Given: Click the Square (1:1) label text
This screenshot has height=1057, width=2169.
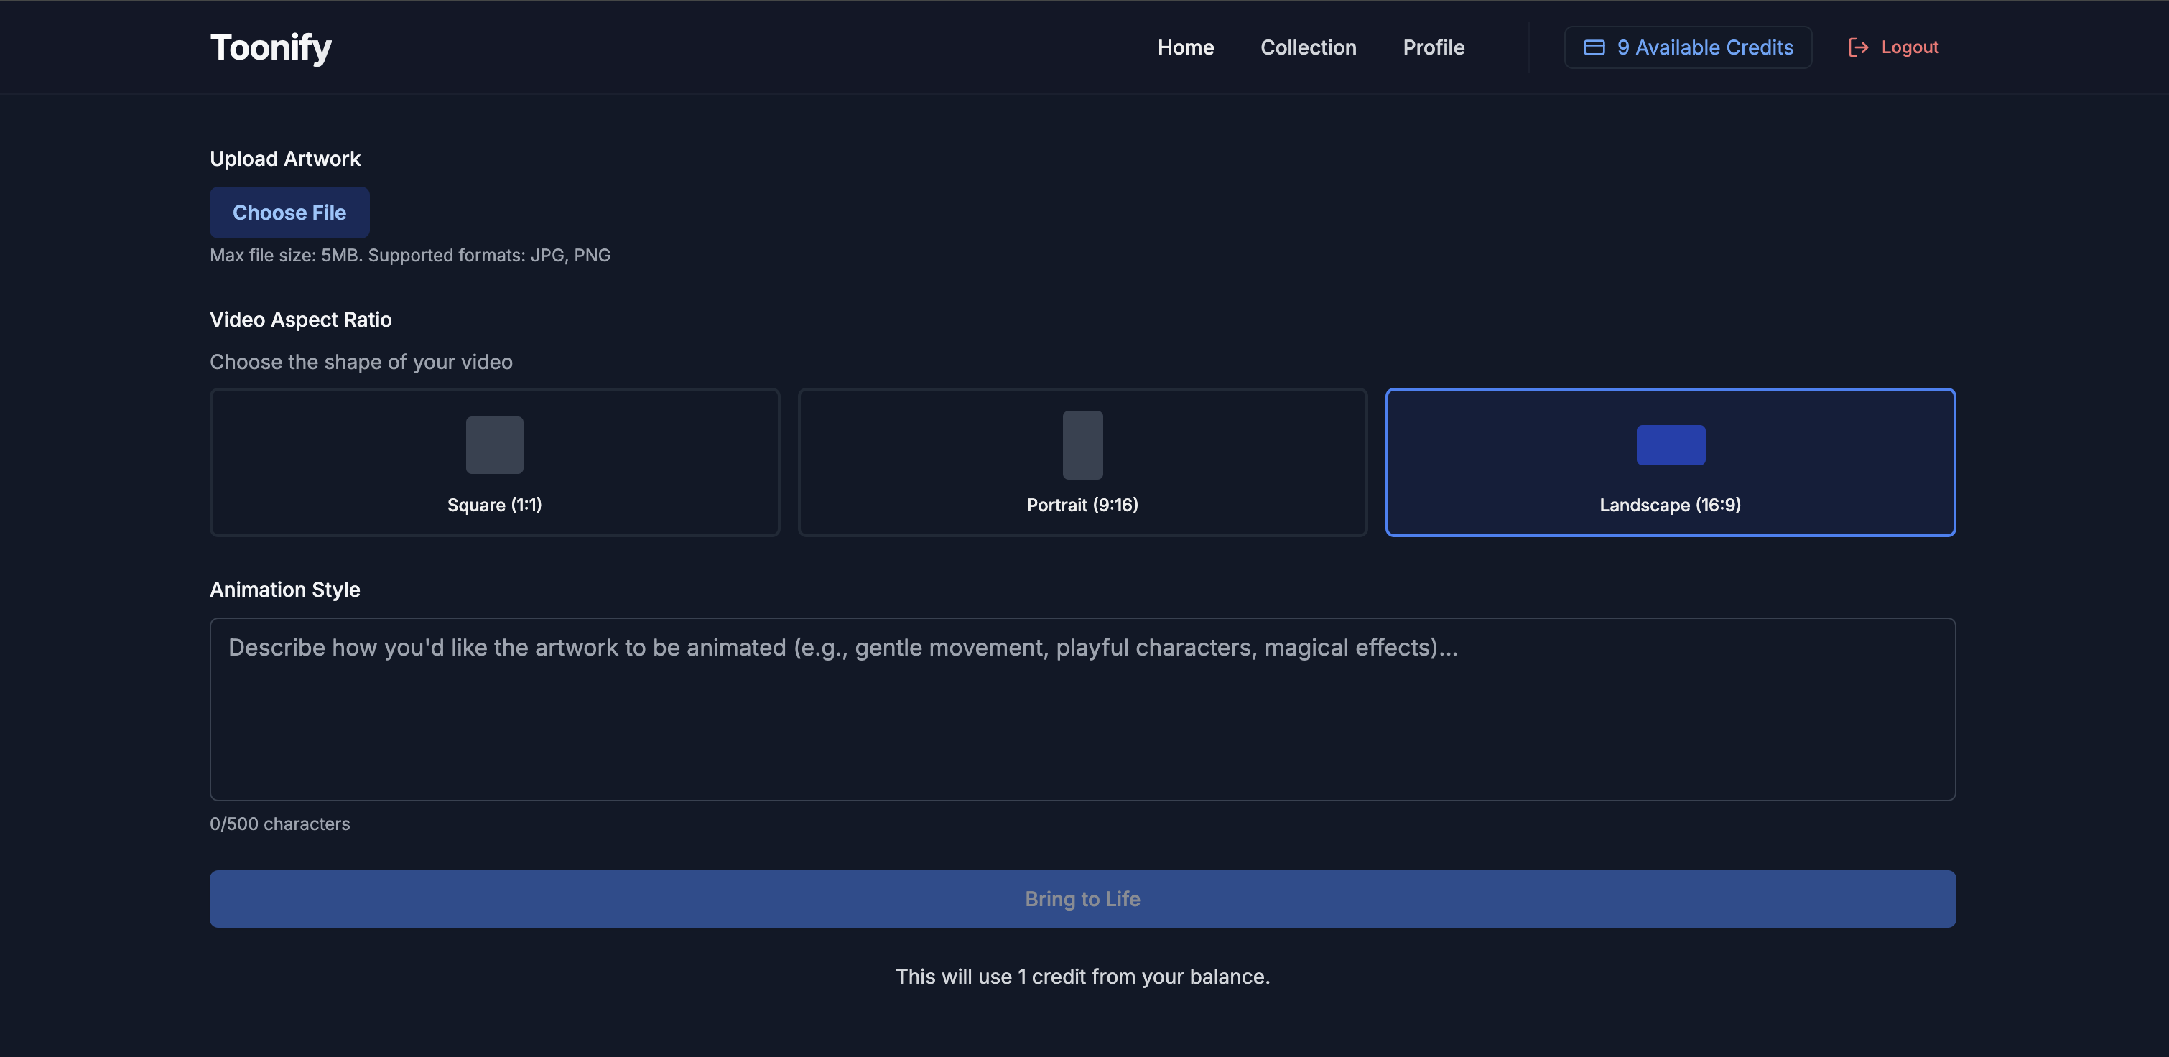Looking at the screenshot, I should [494, 505].
